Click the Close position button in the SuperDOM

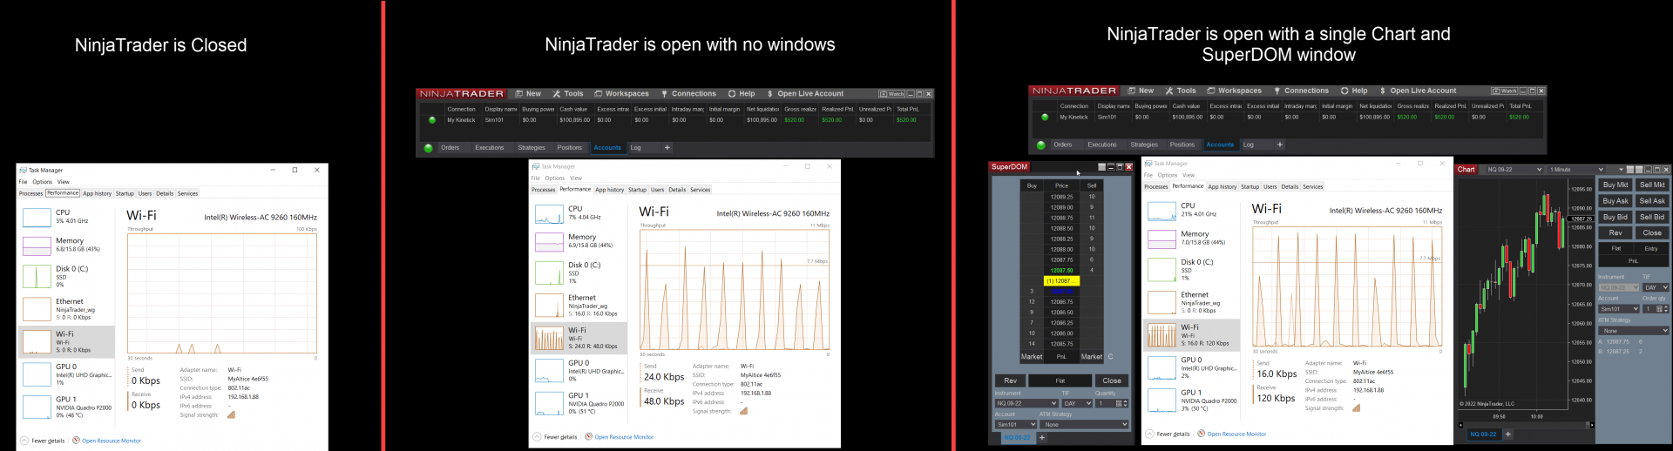(1112, 380)
